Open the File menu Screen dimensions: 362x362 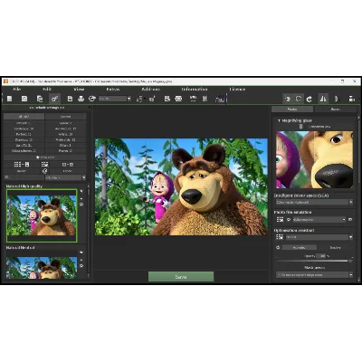point(17,90)
